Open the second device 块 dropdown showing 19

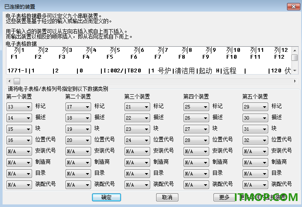click(78, 129)
